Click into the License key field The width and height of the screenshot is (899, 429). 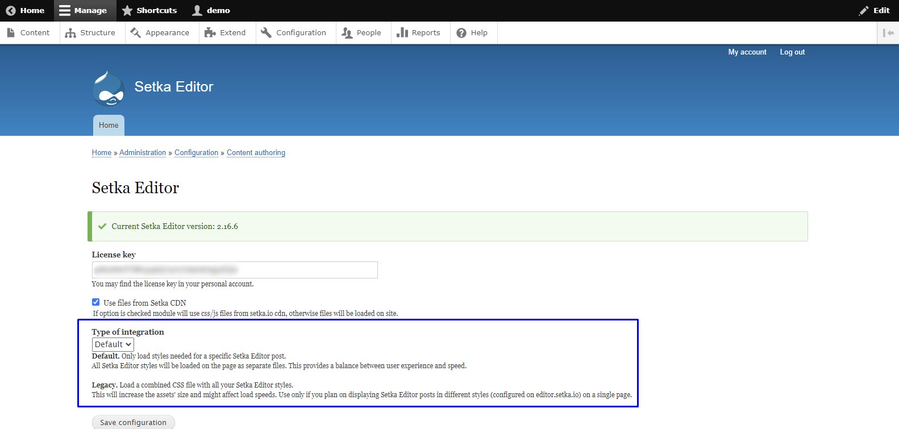coord(235,270)
